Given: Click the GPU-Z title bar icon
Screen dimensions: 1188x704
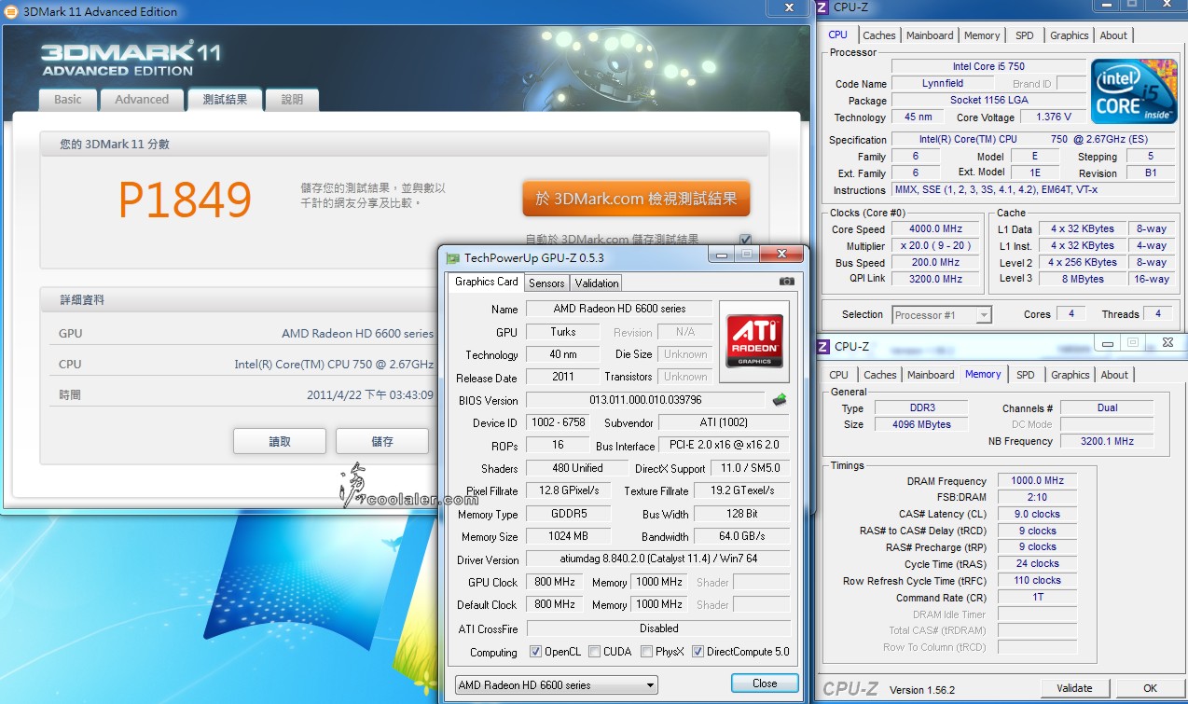Looking at the screenshot, I should pyautogui.click(x=452, y=258).
